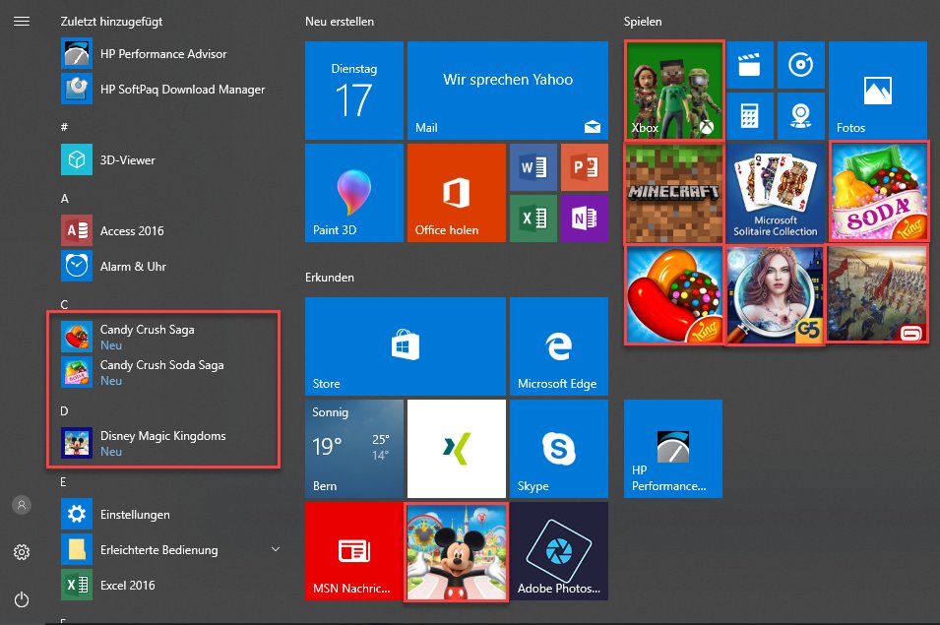Open the Calculator tile
This screenshot has height=625, width=940.
tap(750, 116)
